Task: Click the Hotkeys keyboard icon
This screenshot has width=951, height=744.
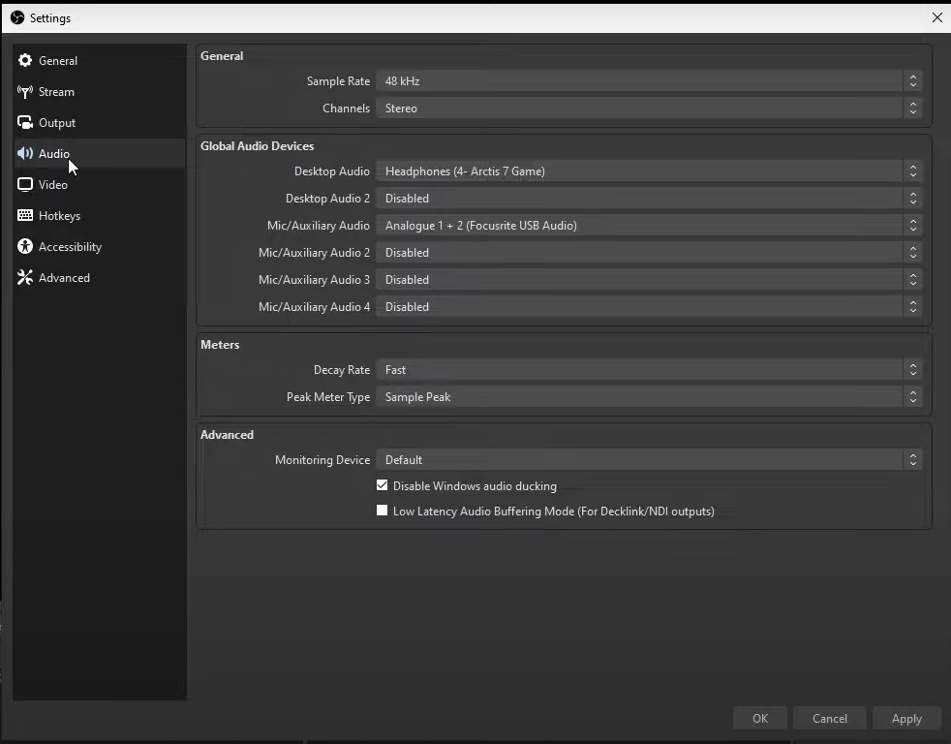Action: pos(24,215)
